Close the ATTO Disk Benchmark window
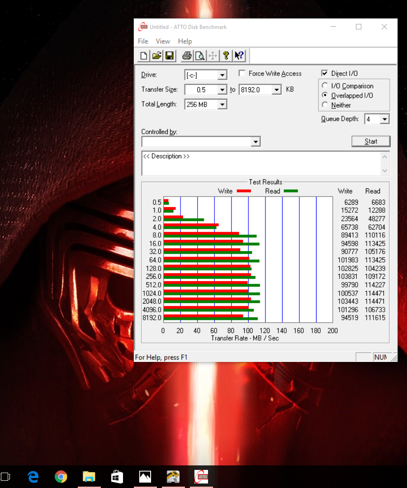Image resolution: width=407 pixels, height=488 pixels. click(384, 27)
